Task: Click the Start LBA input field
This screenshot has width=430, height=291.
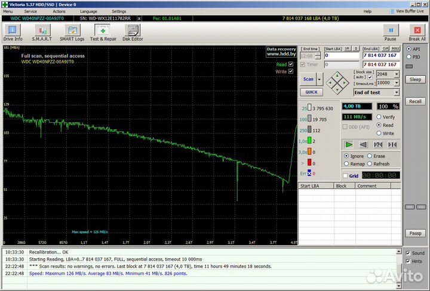Action: coord(342,55)
